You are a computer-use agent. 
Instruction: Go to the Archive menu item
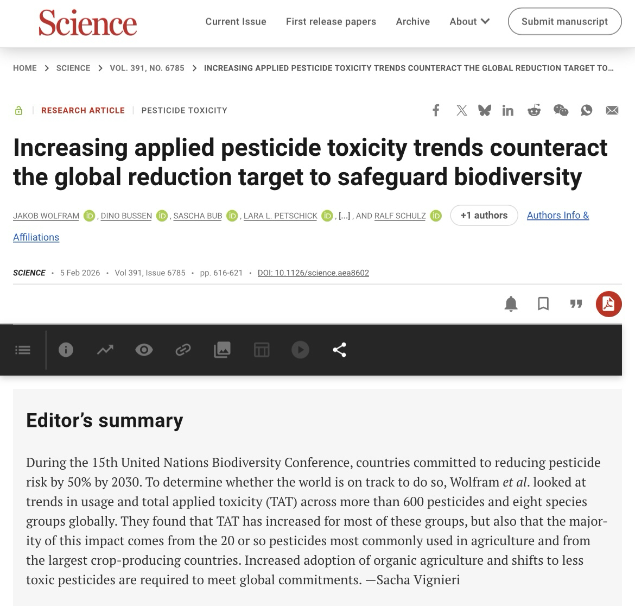pos(412,22)
